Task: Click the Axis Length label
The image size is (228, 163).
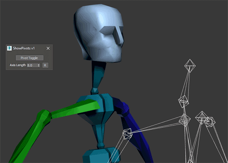Action: click(18, 65)
